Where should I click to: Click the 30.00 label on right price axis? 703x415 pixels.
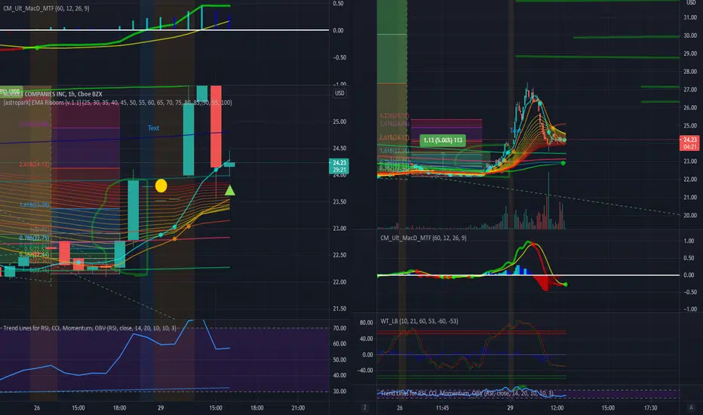690,35
